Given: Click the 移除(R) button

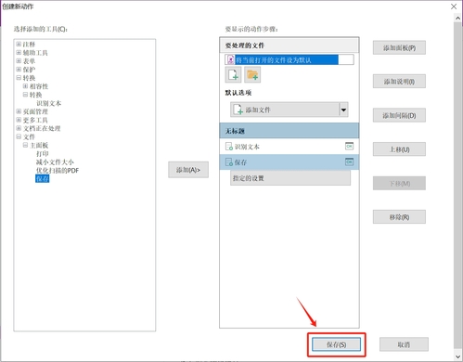Looking at the screenshot, I should 399,217.
